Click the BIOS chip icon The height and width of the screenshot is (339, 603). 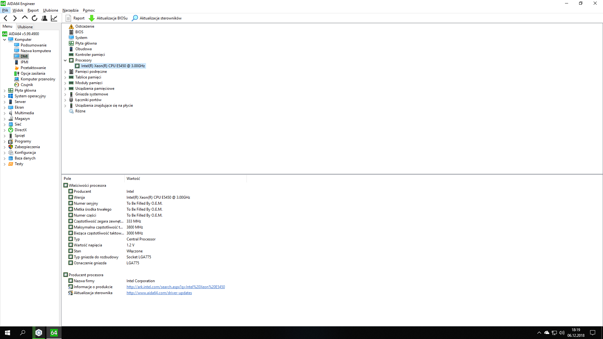click(x=71, y=32)
